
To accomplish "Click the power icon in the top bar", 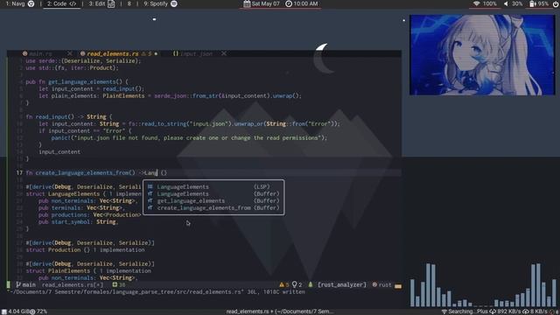I will [556, 3].
